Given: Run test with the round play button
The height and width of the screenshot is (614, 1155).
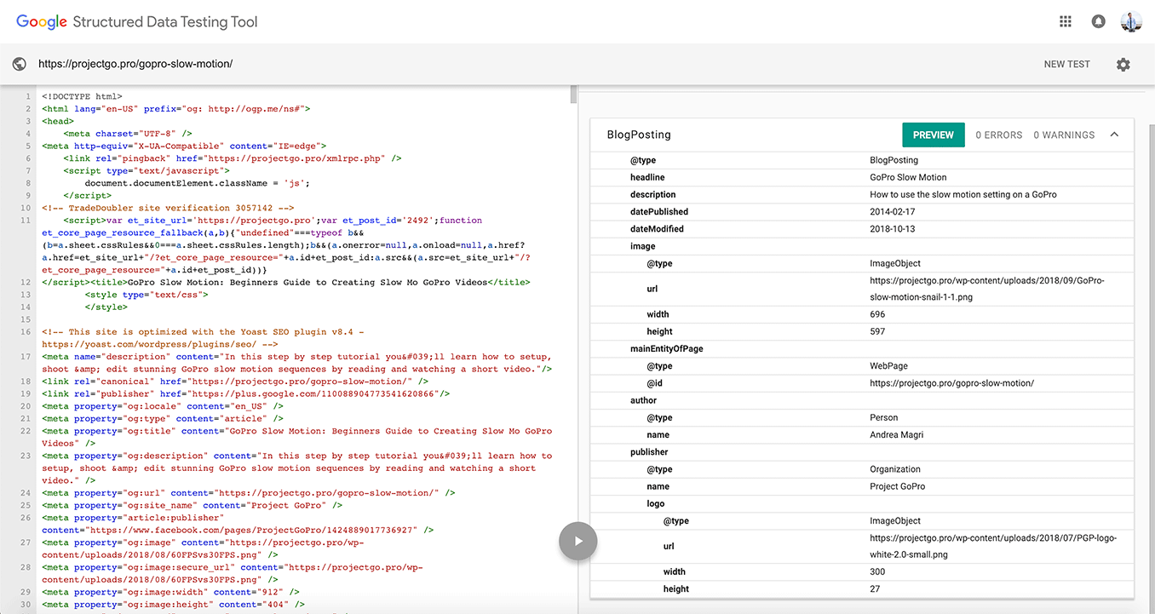Looking at the screenshot, I should tap(578, 541).
